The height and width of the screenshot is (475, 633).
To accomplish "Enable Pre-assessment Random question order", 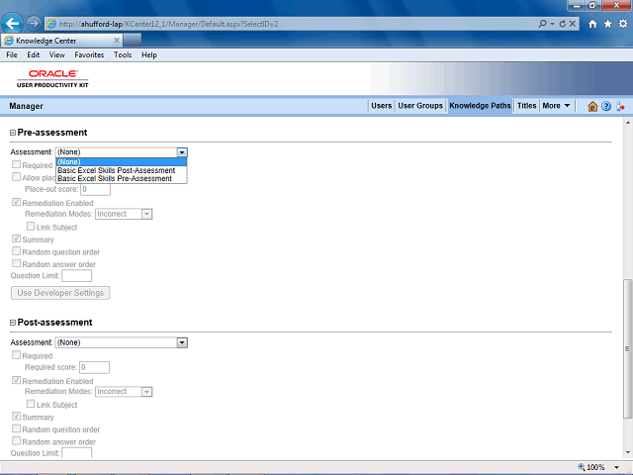I will 16,251.
